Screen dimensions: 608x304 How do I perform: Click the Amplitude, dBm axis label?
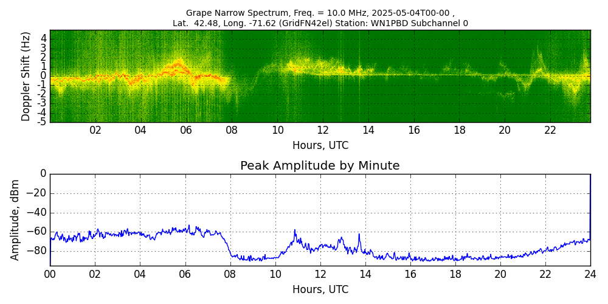point(16,219)
